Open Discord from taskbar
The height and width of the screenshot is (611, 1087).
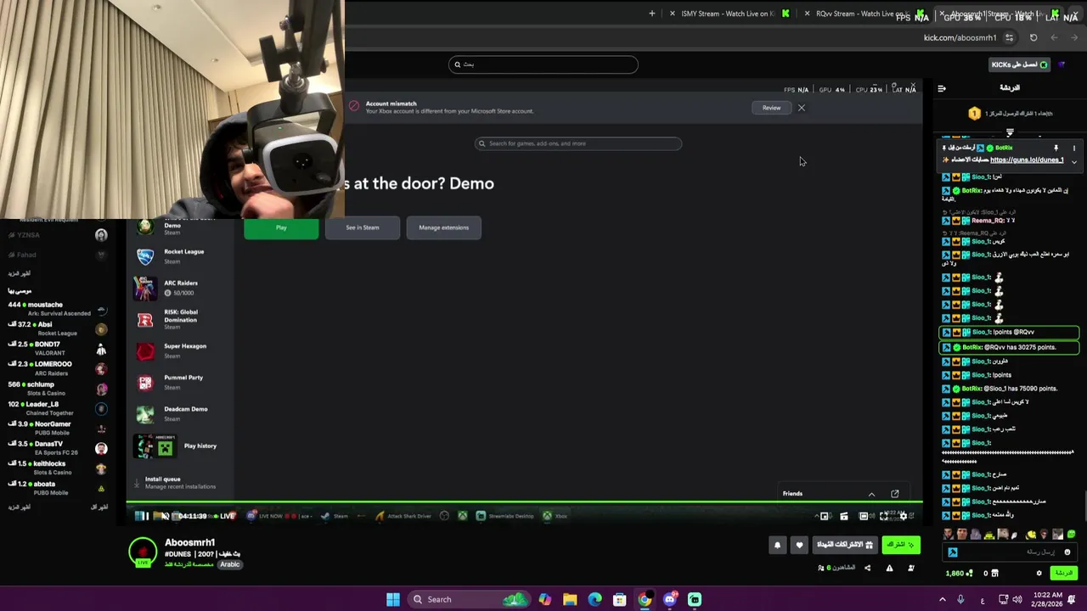(670, 599)
